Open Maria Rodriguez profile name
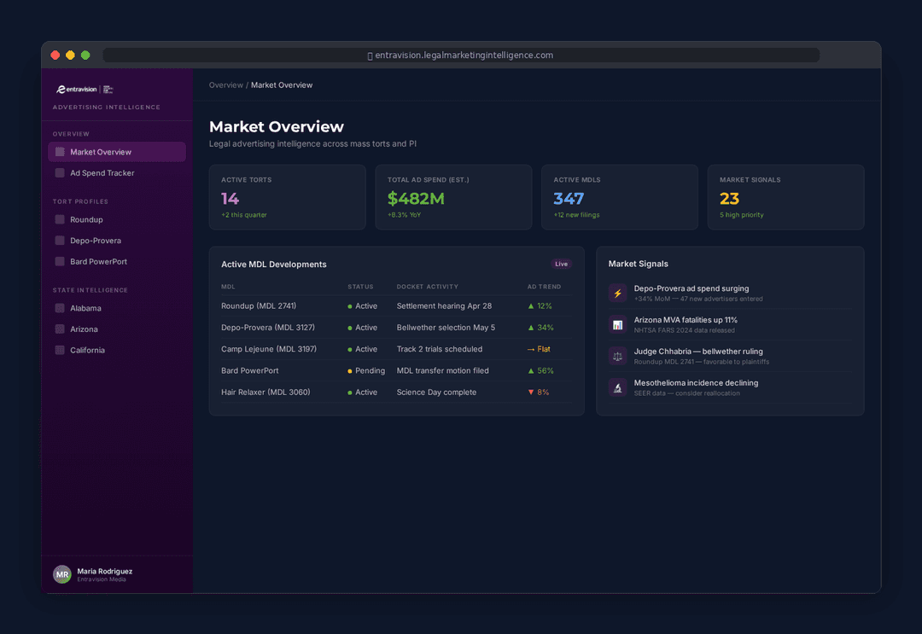The height and width of the screenshot is (634, 922). (105, 571)
